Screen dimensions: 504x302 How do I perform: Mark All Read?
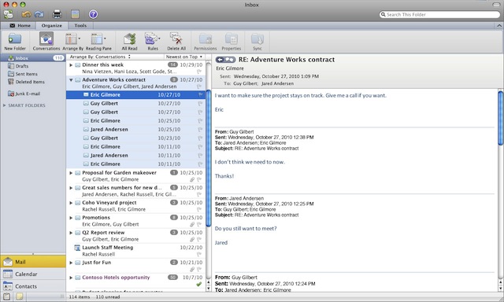[x=129, y=42]
